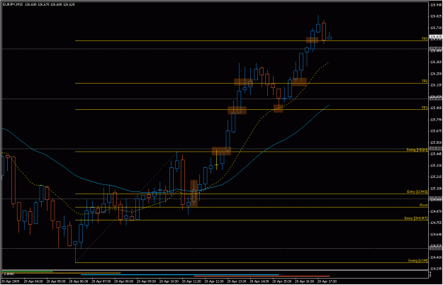Click the 124.640 price axis value
This screenshot has width=443, height=285.
tap(436, 235)
